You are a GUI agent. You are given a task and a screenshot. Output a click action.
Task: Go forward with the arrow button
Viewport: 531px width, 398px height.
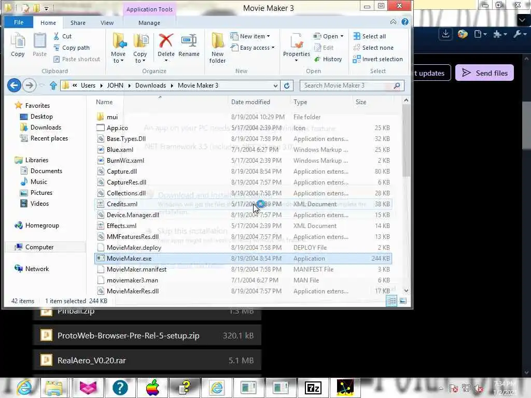click(x=30, y=86)
